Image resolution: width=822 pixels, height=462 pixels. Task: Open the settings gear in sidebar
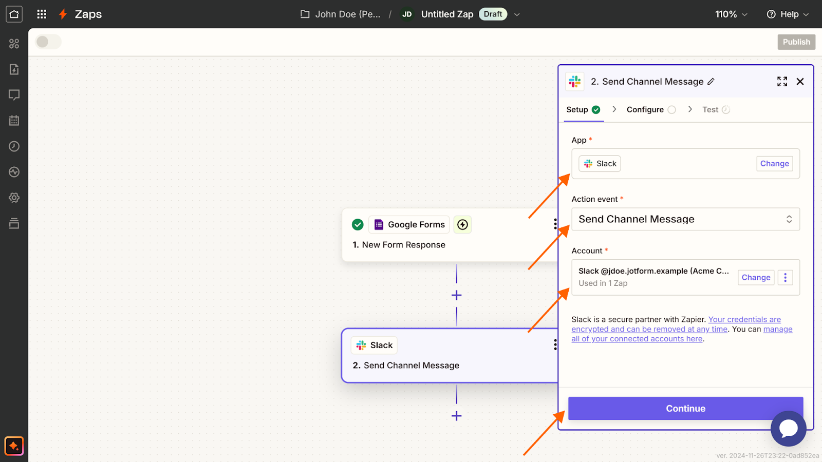click(14, 198)
